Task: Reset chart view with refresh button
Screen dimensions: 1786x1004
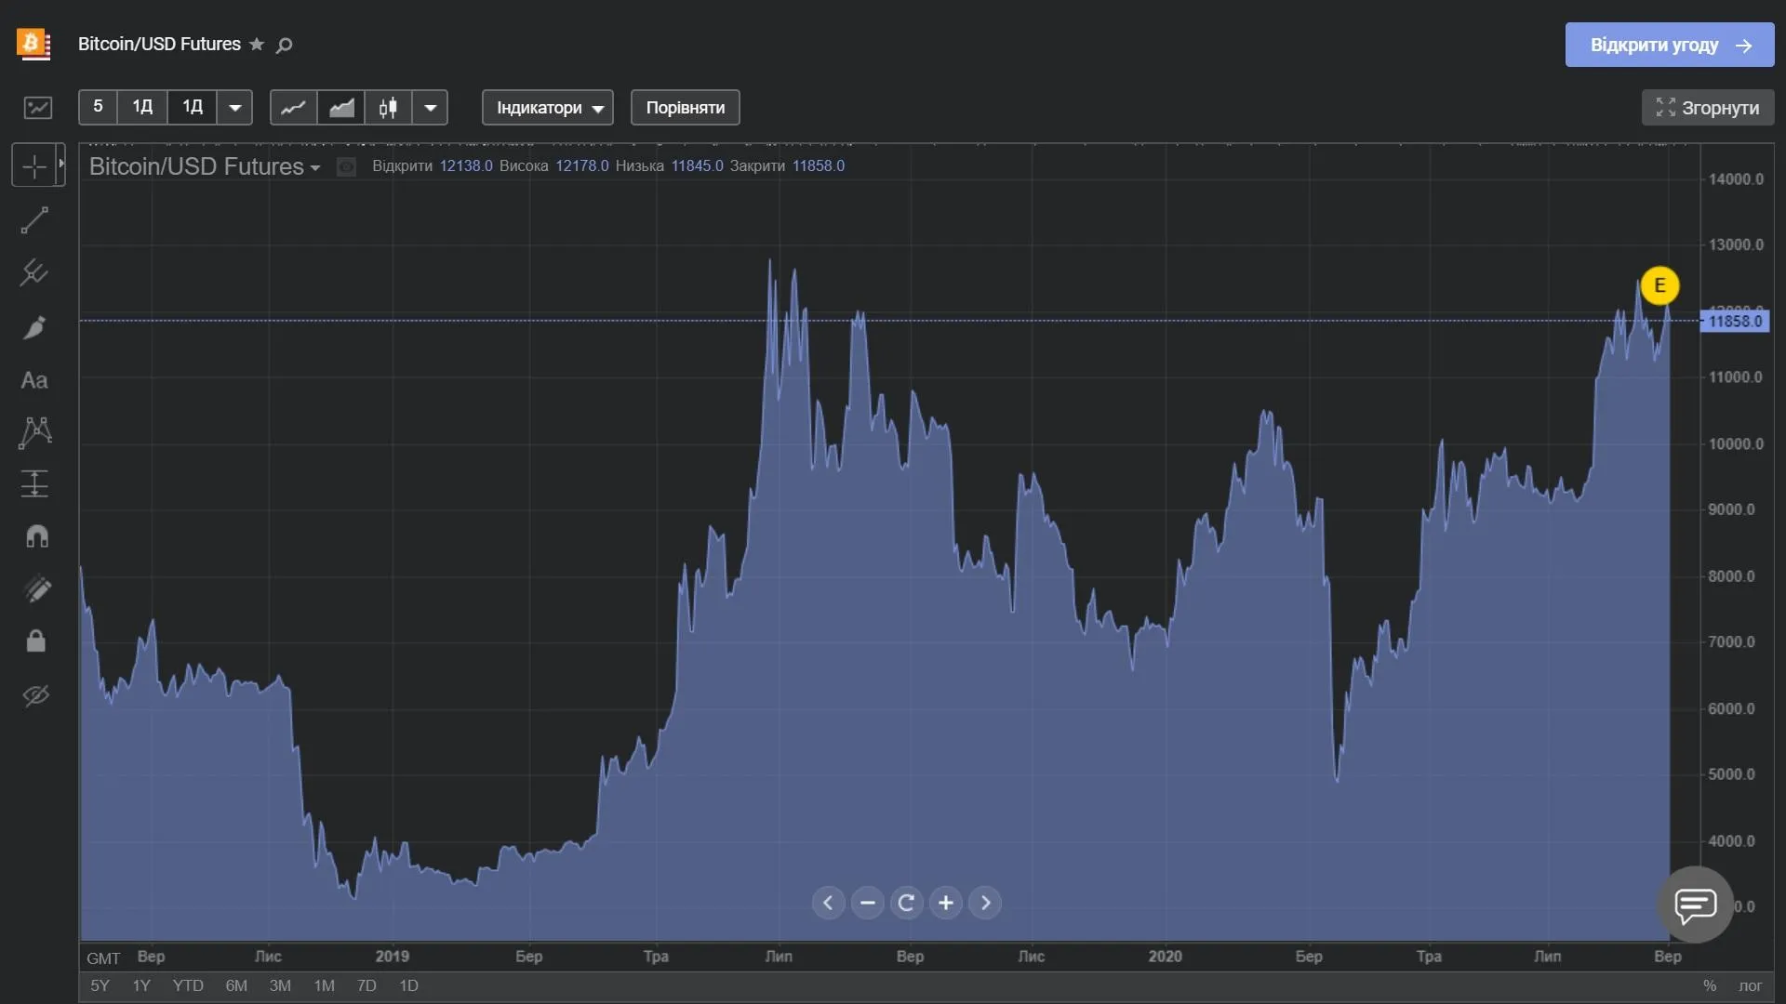Action: click(906, 903)
